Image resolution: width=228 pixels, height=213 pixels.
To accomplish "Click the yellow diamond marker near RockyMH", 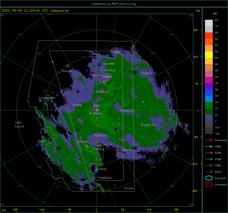I will click(68, 66).
